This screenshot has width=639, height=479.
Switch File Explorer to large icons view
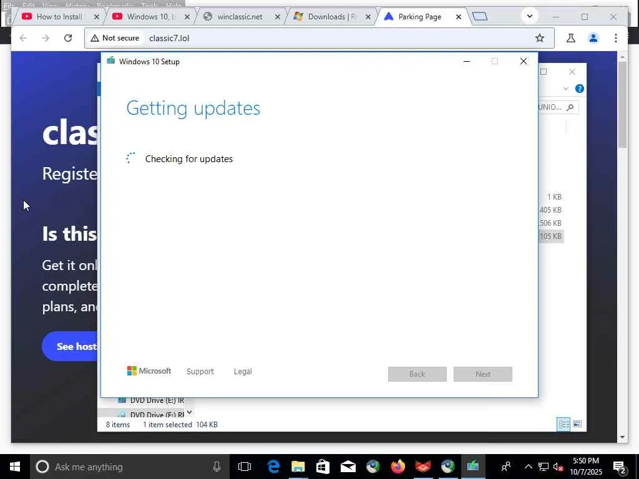tap(577, 424)
